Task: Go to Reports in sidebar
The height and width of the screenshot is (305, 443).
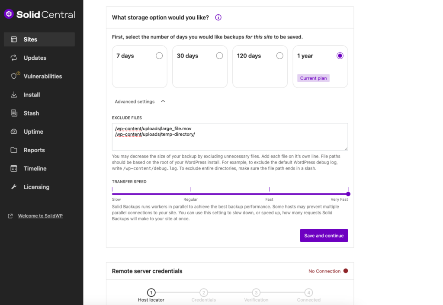Action: pyautogui.click(x=34, y=150)
